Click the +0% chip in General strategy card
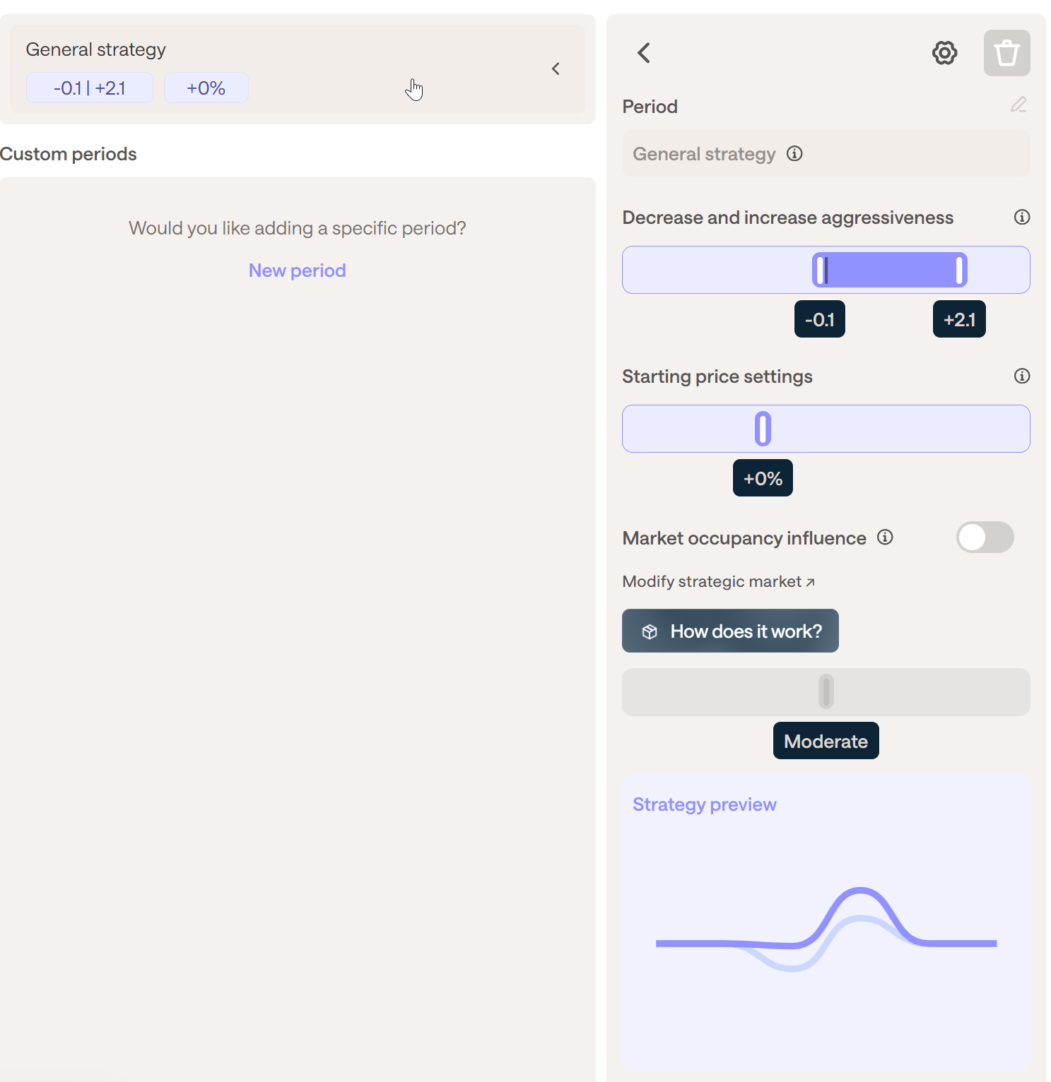Viewport: 1051px width, 1082px height. click(206, 88)
